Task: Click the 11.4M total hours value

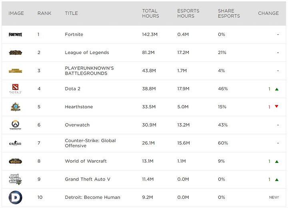Action: pos(148,179)
